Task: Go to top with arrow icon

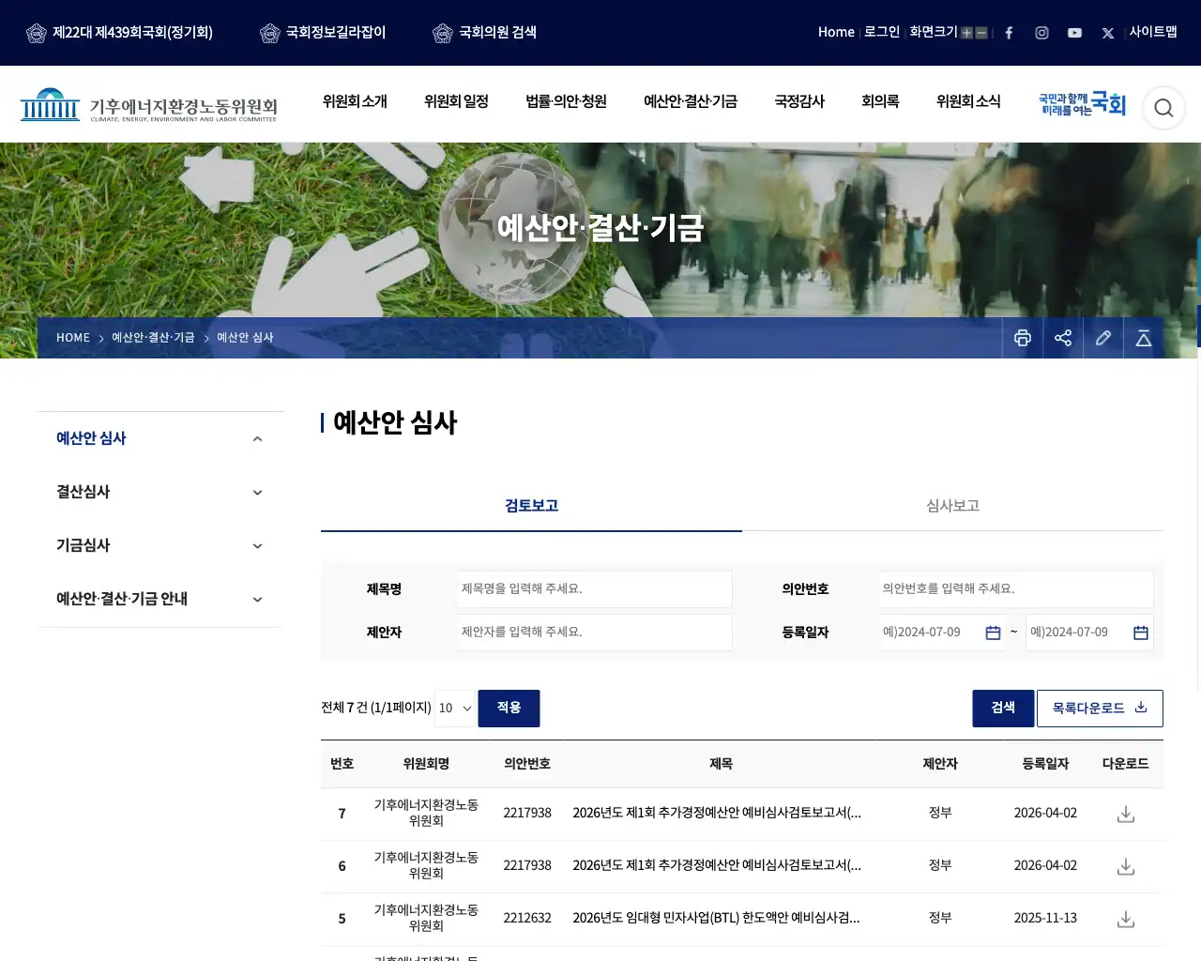Action: click(x=1144, y=338)
